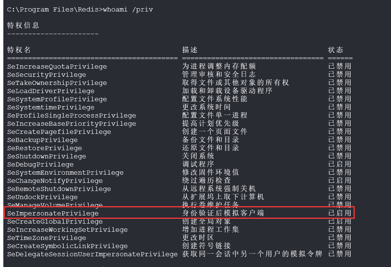This screenshot has height=267, width=391.
Task: Click on SeSystemtimePrivilege
Action: tap(51, 108)
